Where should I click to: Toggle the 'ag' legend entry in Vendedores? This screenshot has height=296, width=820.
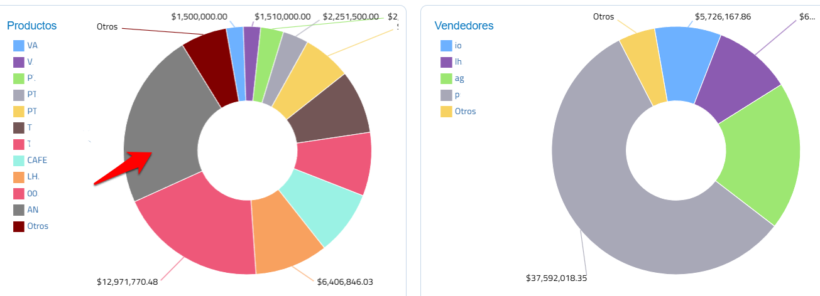[459, 78]
